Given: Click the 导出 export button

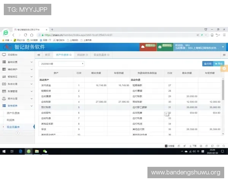Looking at the screenshot, I should tap(219, 64).
